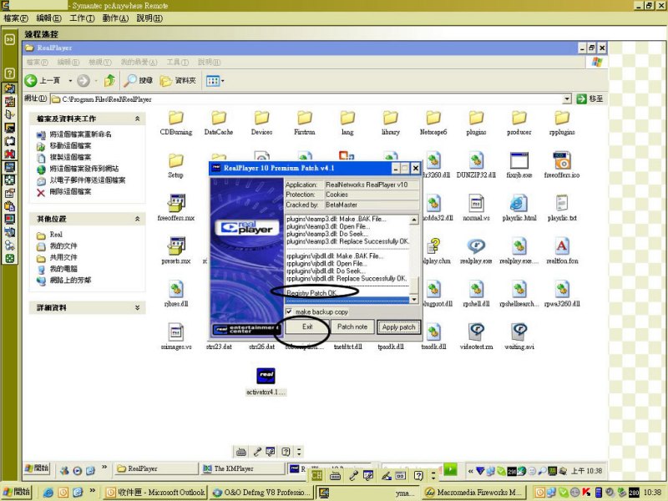This screenshot has width=668, height=501.
Task: Open the Back button history dropdown
Action: pyautogui.click(x=70, y=80)
